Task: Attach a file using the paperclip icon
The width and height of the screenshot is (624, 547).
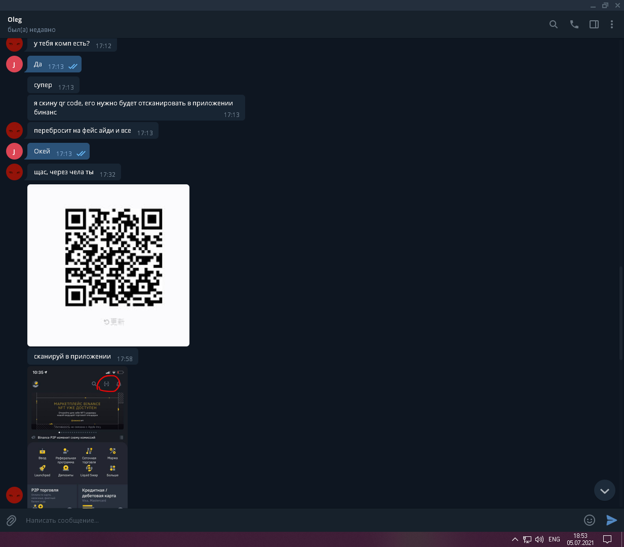Action: (11, 520)
